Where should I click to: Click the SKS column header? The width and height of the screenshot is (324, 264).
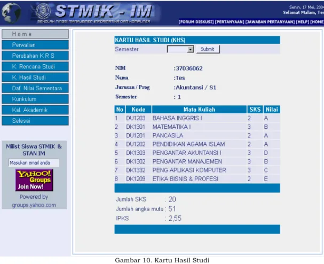(x=255, y=109)
